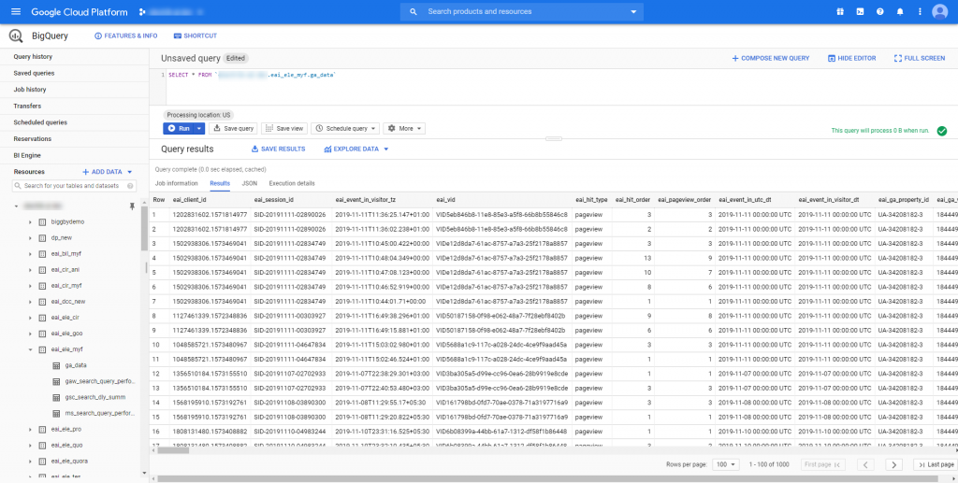Open Scheduled queries

[40, 122]
